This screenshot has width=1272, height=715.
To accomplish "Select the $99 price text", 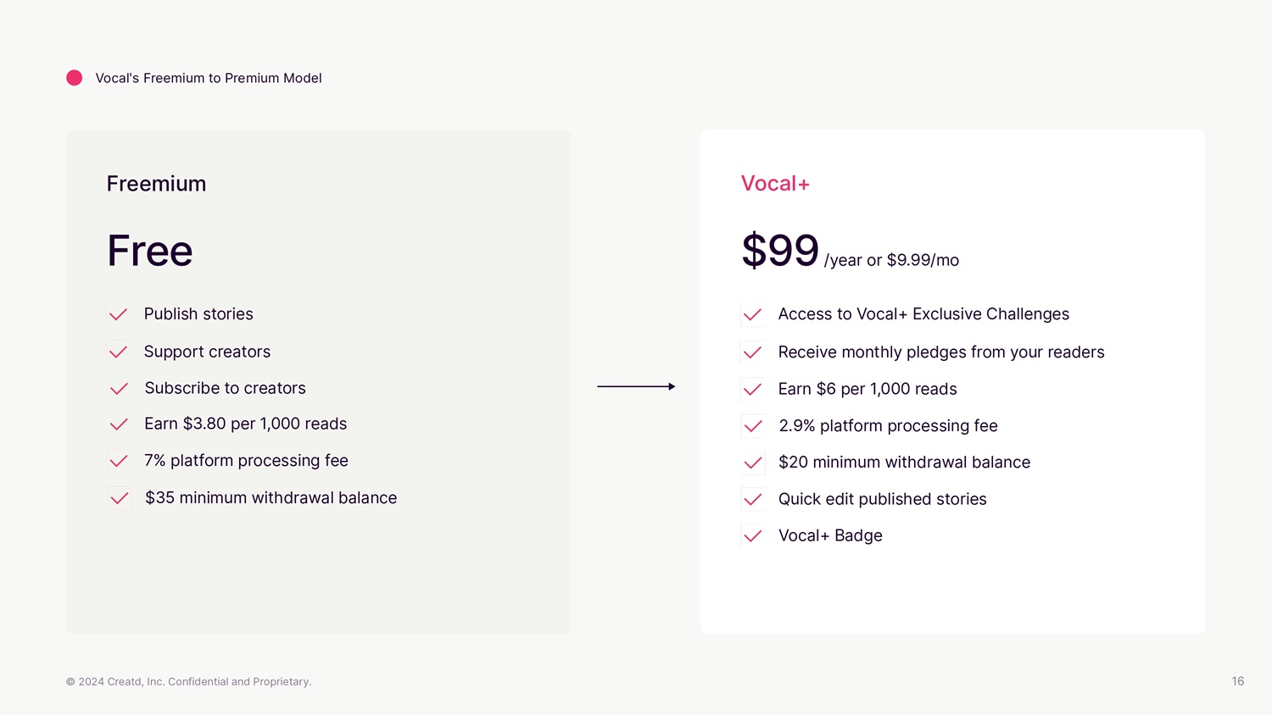I will (x=780, y=251).
